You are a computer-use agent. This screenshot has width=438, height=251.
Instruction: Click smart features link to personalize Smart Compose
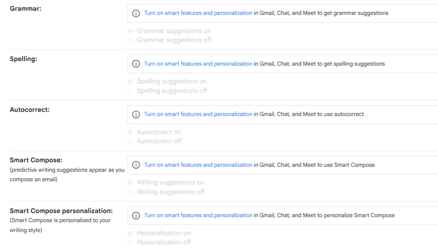tap(198, 216)
